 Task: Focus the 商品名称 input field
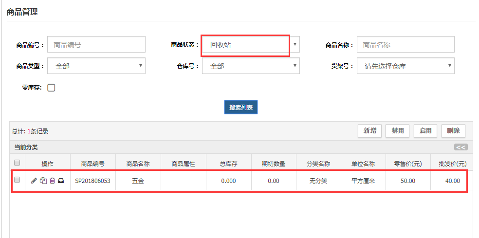405,45
